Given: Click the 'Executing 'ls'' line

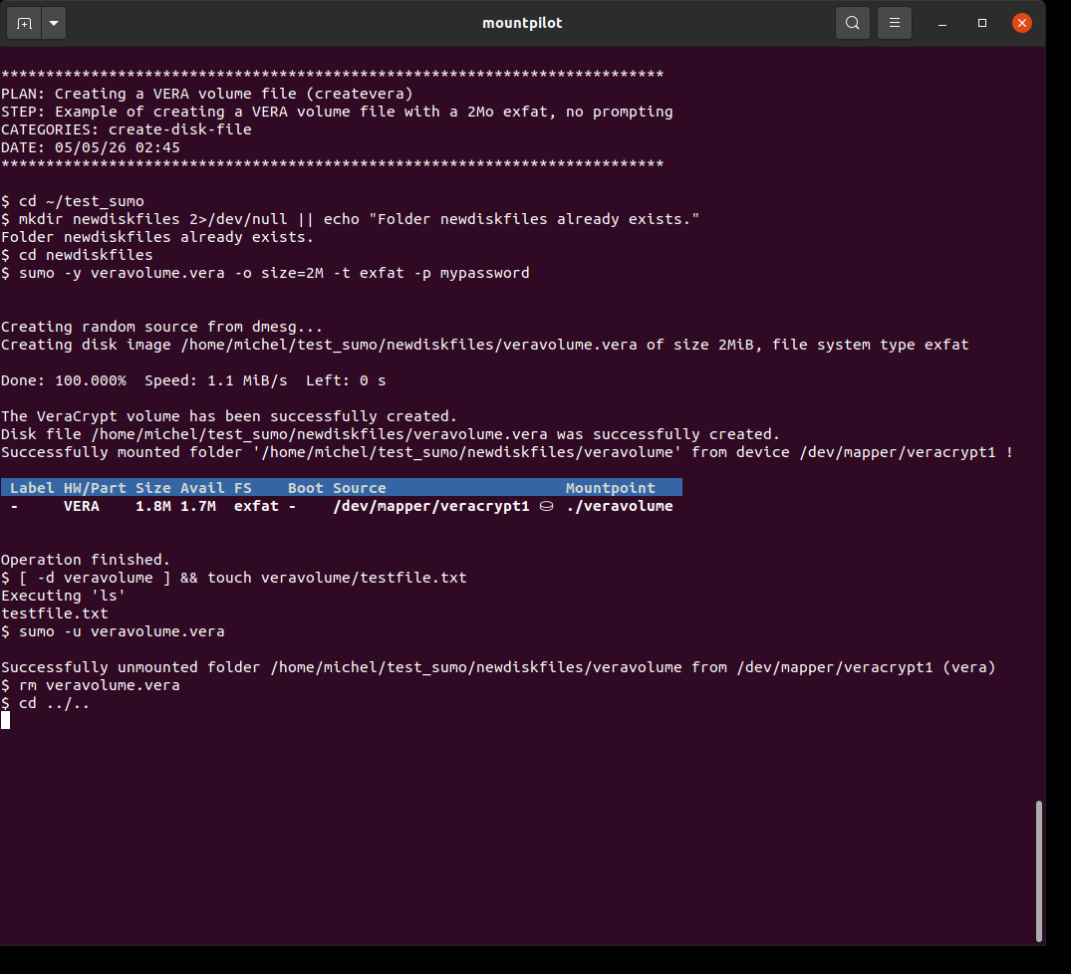Looking at the screenshot, I should (63, 596).
